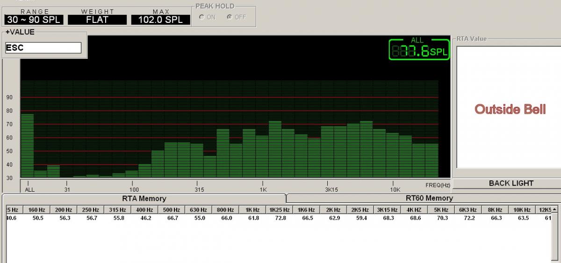The width and height of the screenshot is (561, 263).
Task: Click the 72.8 value under 1K25 Hz
Action: click(x=279, y=218)
